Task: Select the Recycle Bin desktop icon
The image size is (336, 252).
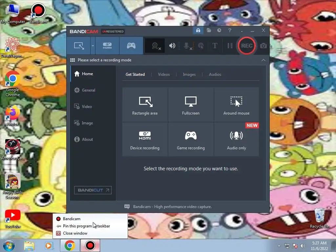Action: click(320, 218)
